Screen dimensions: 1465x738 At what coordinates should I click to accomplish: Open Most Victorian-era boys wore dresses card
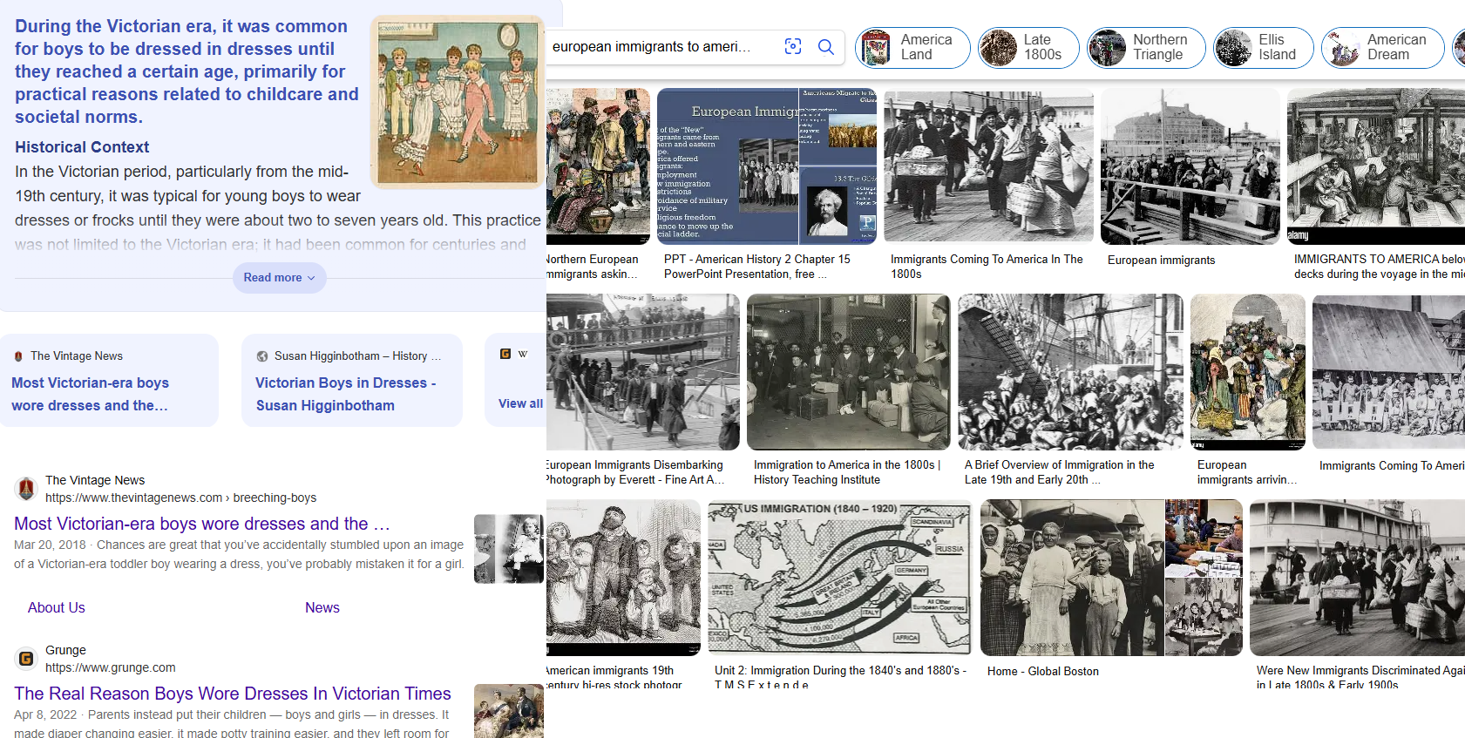[x=109, y=380]
